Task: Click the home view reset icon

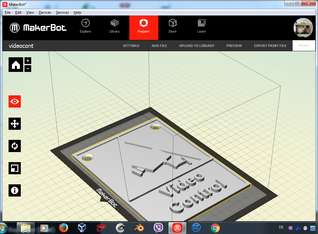Action: click(16, 65)
